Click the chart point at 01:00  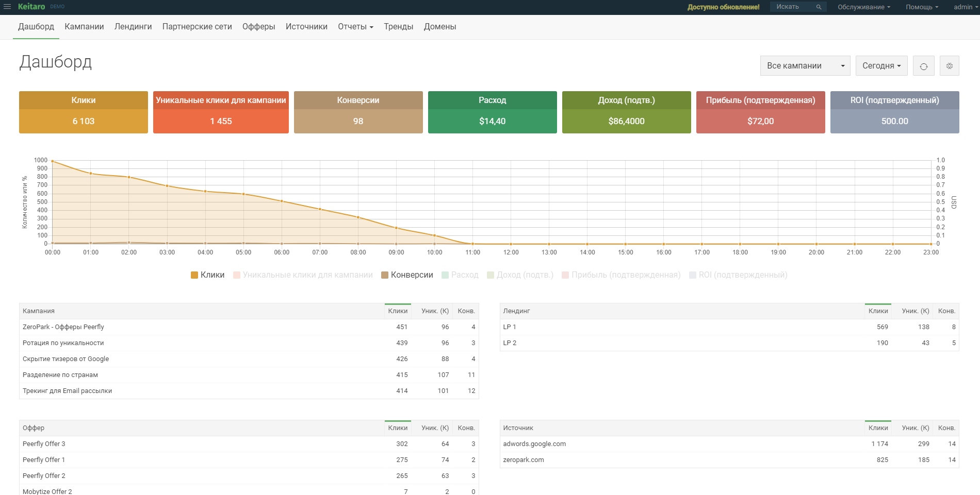pos(91,173)
